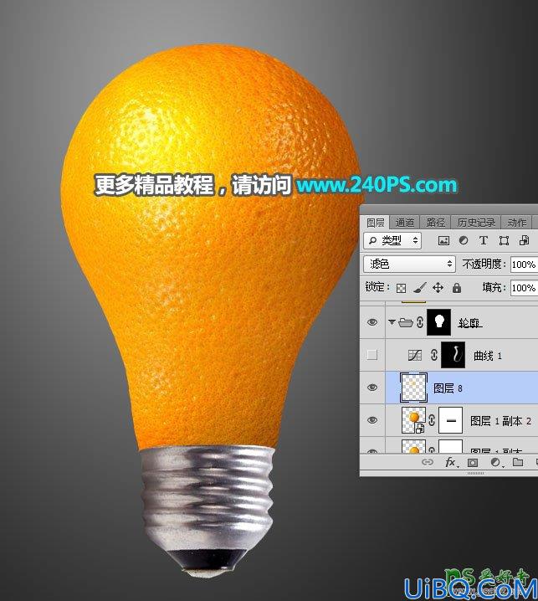Select the 曲线 1 mask thumbnail
The width and height of the screenshot is (538, 601).
453,355
